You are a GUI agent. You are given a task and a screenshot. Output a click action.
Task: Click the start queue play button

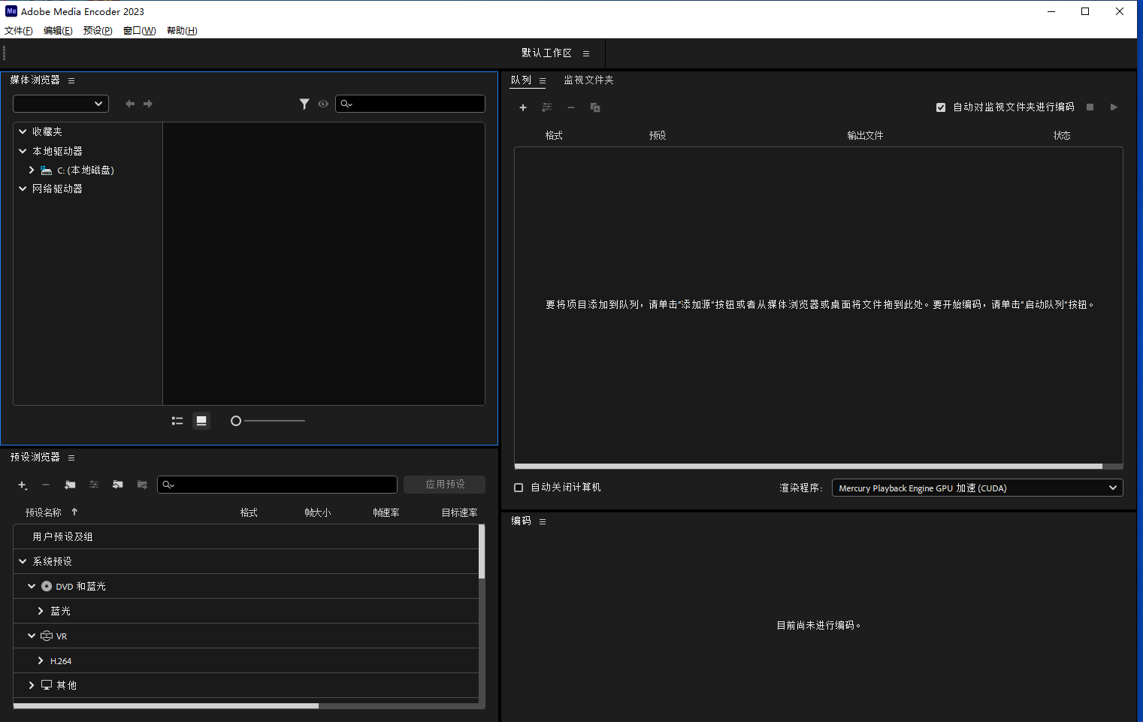tap(1114, 107)
